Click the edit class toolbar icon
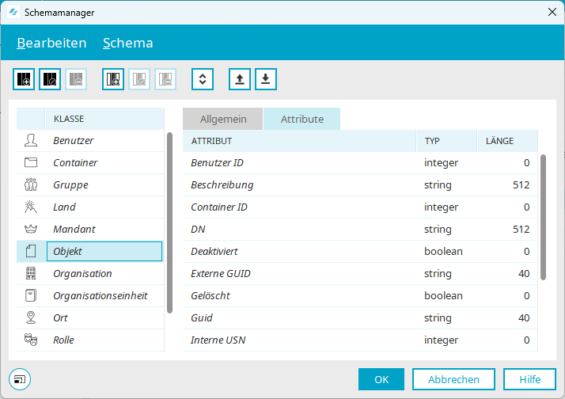Screen dimensions: 565x399 [x=50, y=78]
